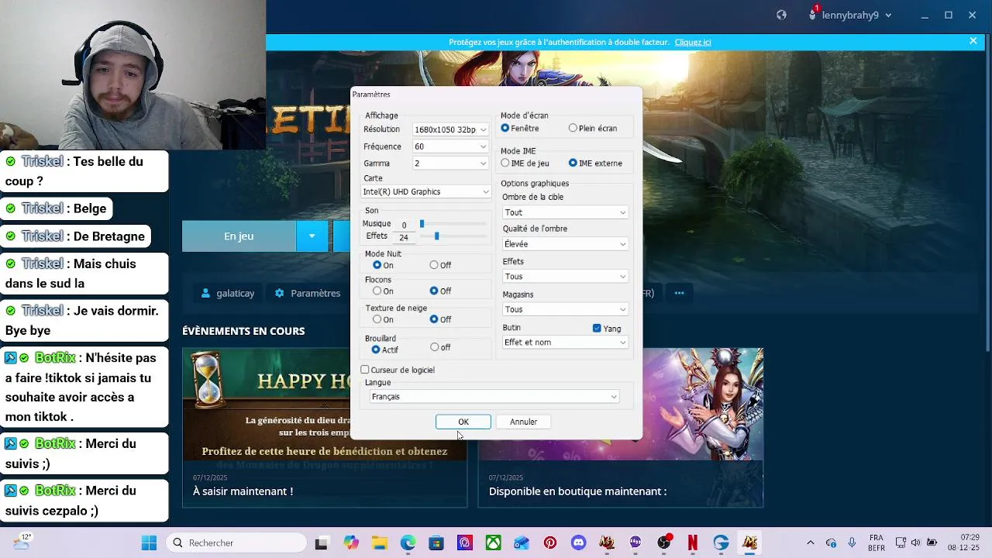Viewport: 992px width, 558px height.
Task: Open Microsoft Store from taskbar
Action: 436,542
